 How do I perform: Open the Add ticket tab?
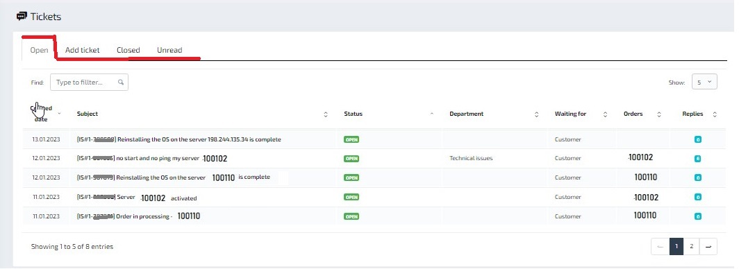[x=83, y=50]
